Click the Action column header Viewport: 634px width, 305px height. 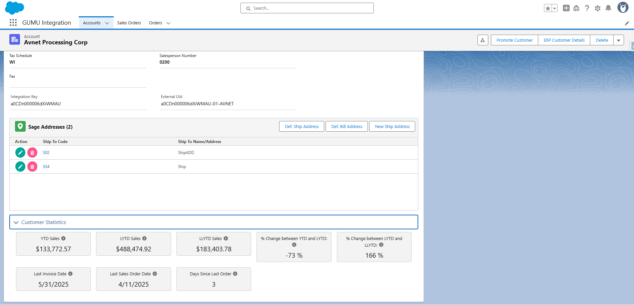[x=21, y=142]
